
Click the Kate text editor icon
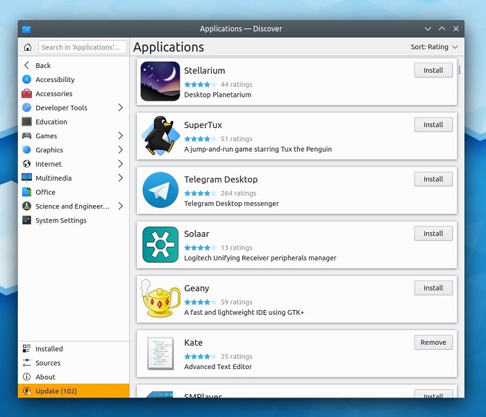tap(160, 353)
